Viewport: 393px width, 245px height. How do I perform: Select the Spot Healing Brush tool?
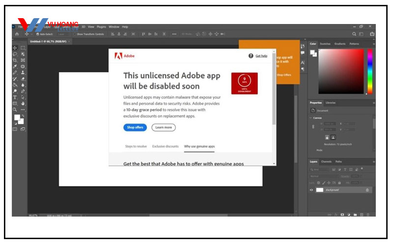(x=23, y=67)
